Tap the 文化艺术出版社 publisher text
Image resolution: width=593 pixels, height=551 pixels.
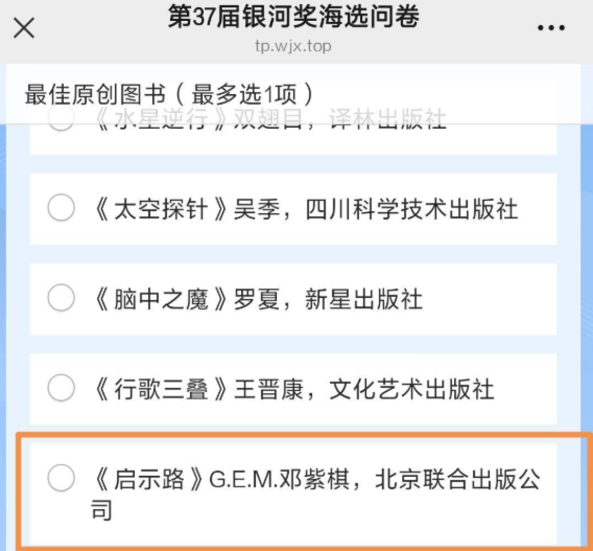(411, 389)
